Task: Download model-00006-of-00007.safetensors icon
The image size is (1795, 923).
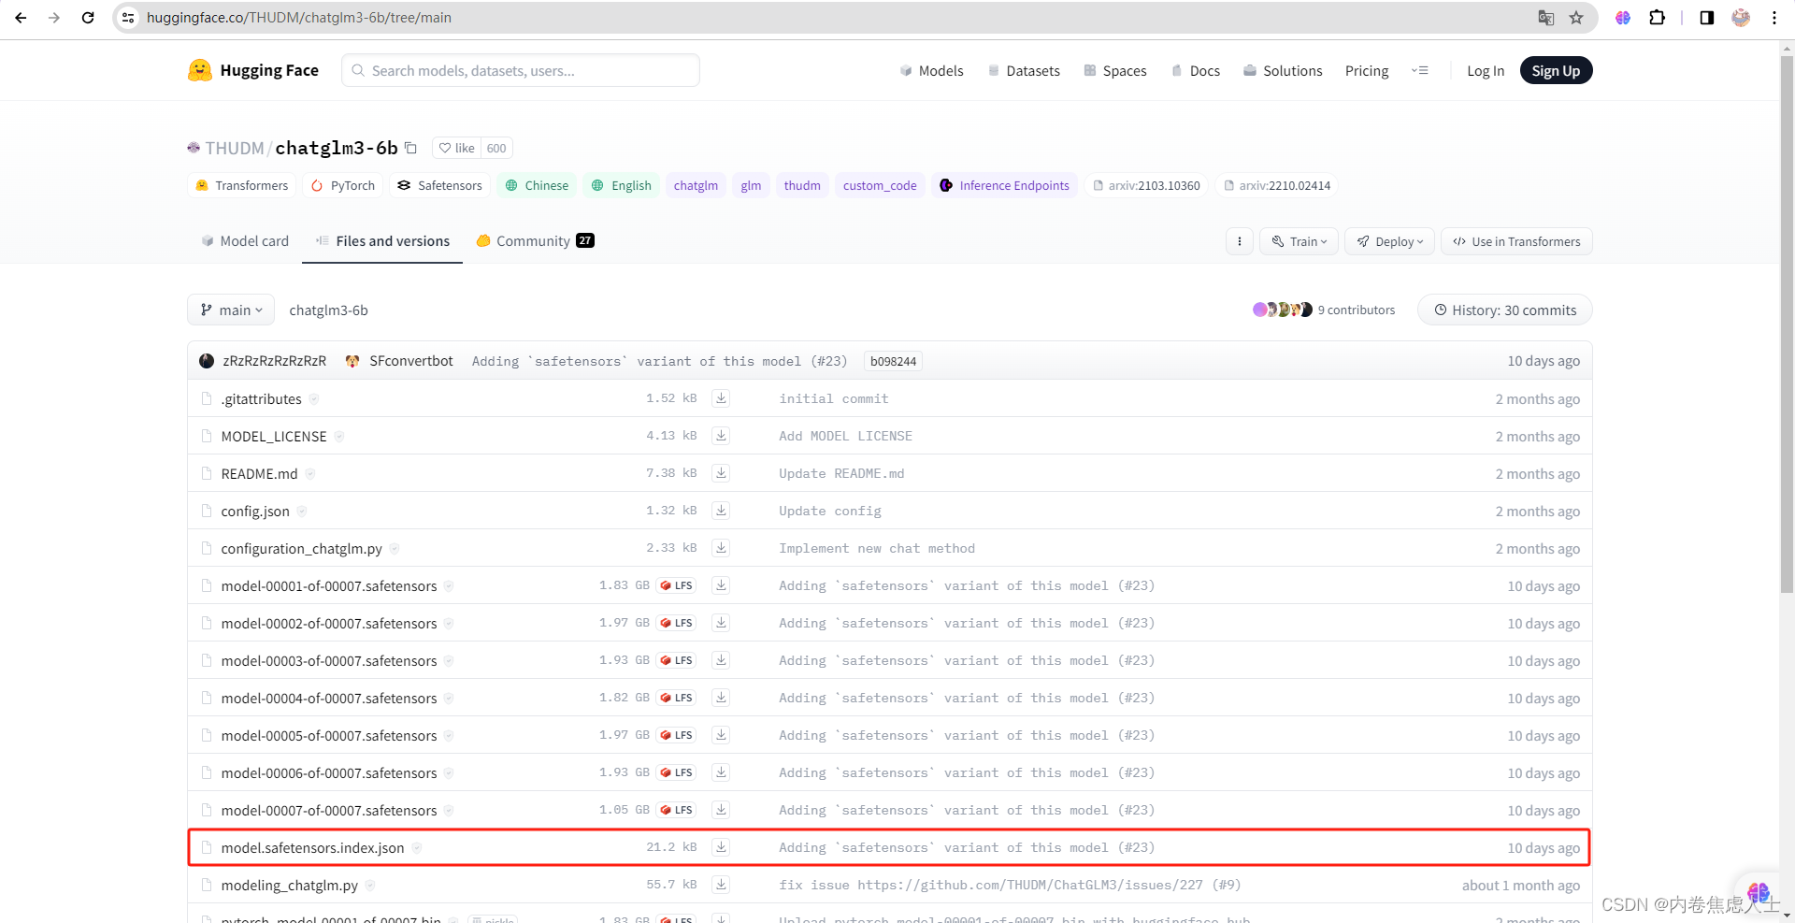Action: click(721, 772)
